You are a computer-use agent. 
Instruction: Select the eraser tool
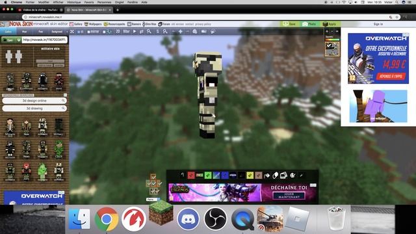click(x=275, y=175)
